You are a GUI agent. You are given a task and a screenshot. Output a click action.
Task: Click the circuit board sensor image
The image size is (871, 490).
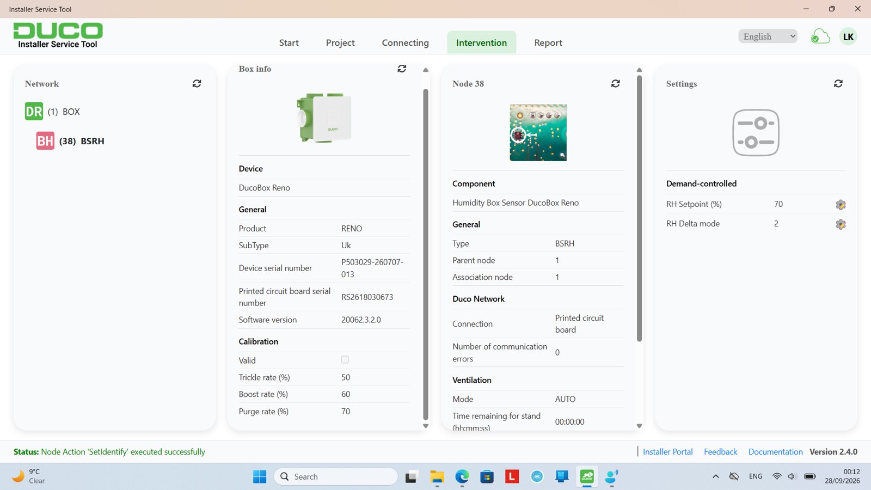click(538, 133)
